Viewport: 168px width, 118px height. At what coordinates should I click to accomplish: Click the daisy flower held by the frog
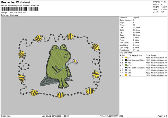75,61
